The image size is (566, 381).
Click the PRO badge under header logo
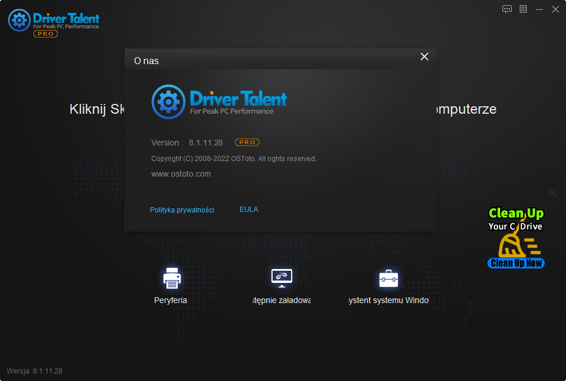tap(46, 34)
